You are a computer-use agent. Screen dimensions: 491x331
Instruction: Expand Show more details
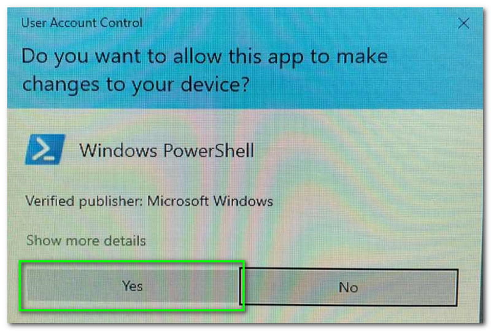pos(86,240)
